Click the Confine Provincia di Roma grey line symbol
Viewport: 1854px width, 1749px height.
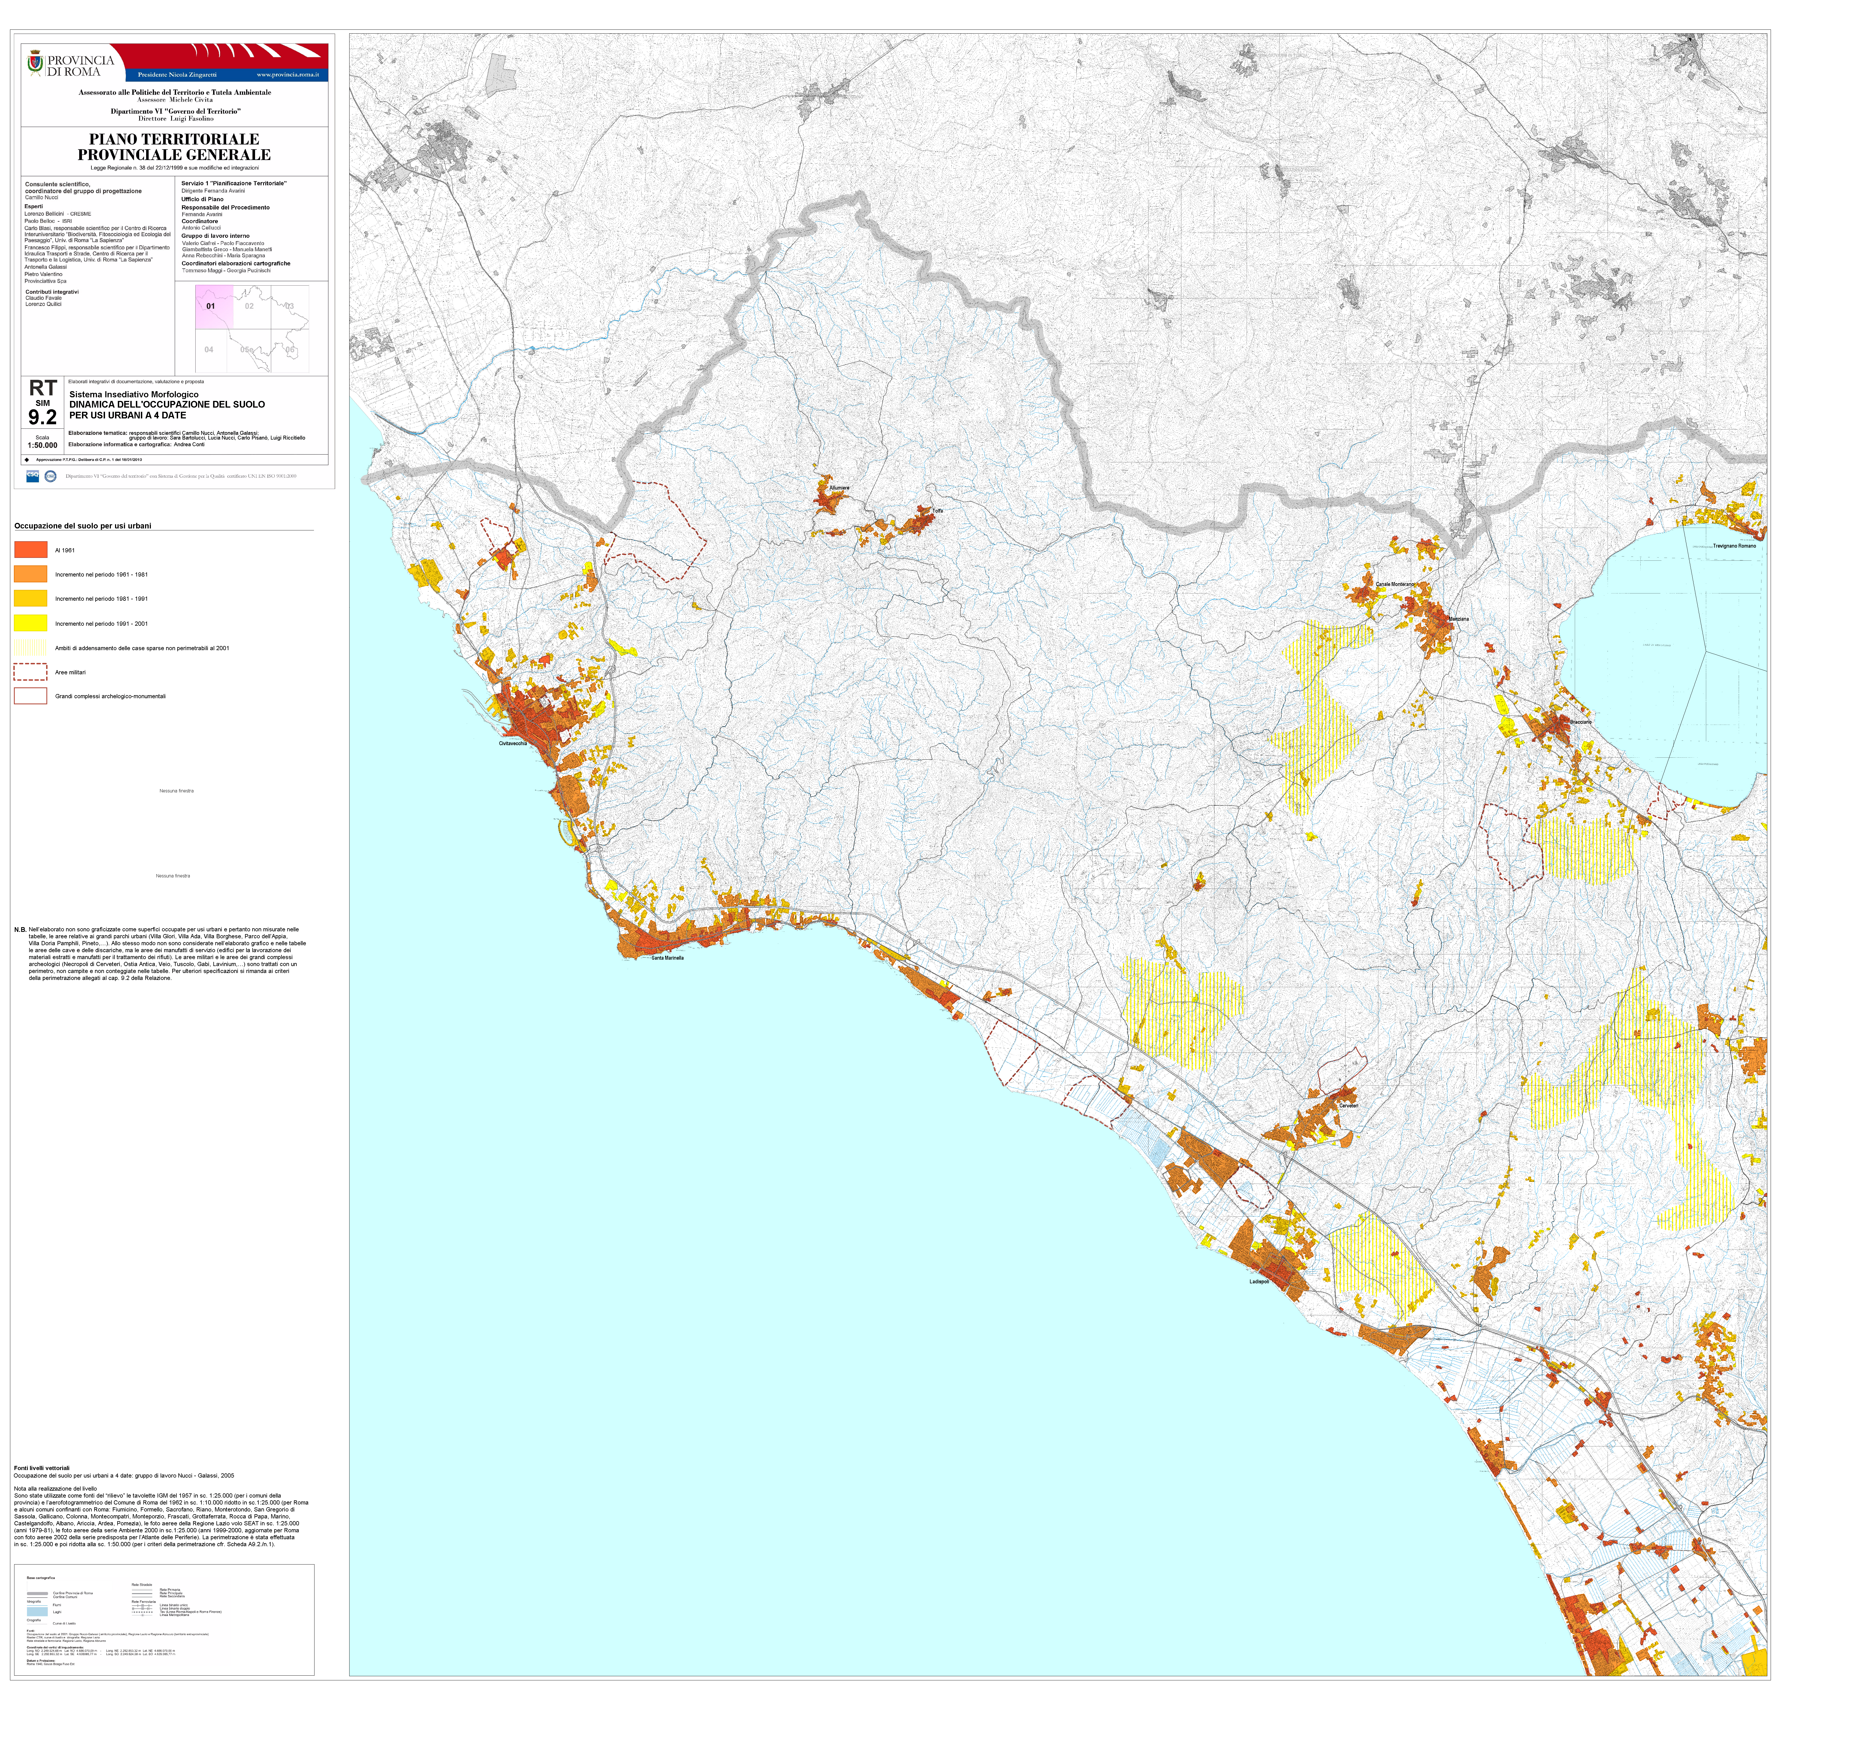(x=37, y=1593)
